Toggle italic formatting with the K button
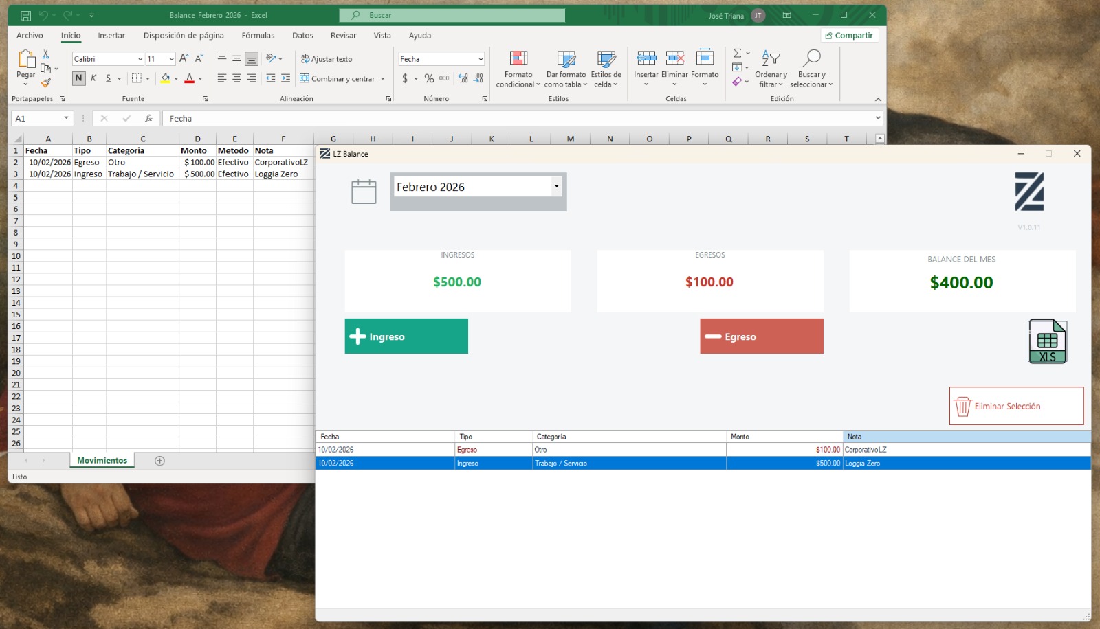Screen dimensions: 1100x629 tap(93, 78)
